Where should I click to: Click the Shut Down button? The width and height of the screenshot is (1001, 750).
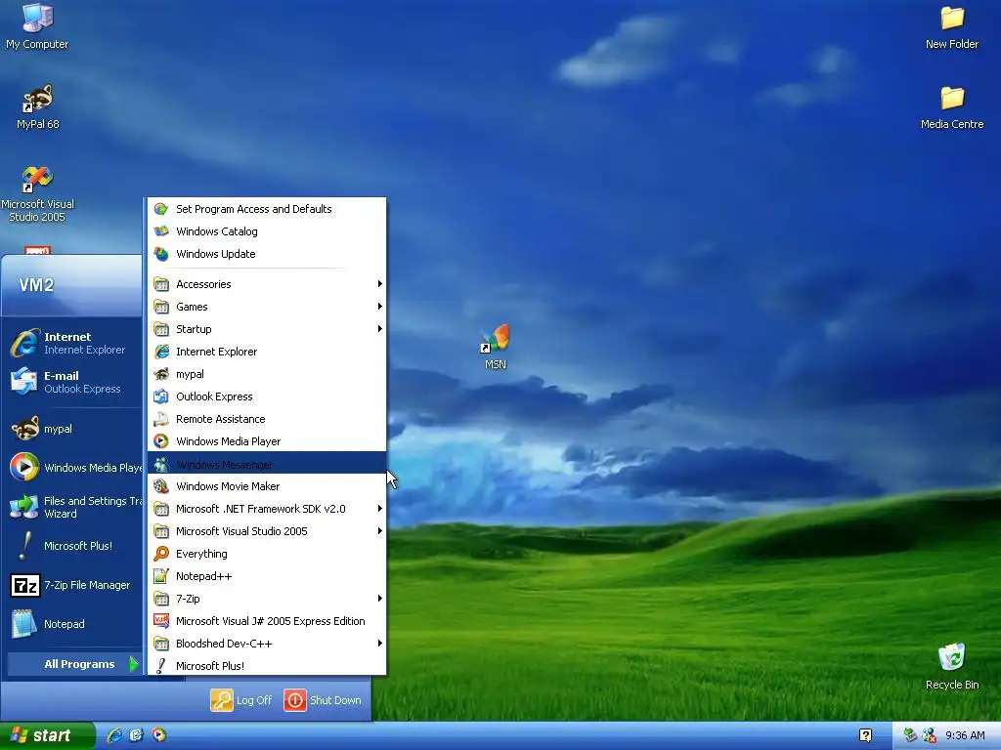[323, 700]
